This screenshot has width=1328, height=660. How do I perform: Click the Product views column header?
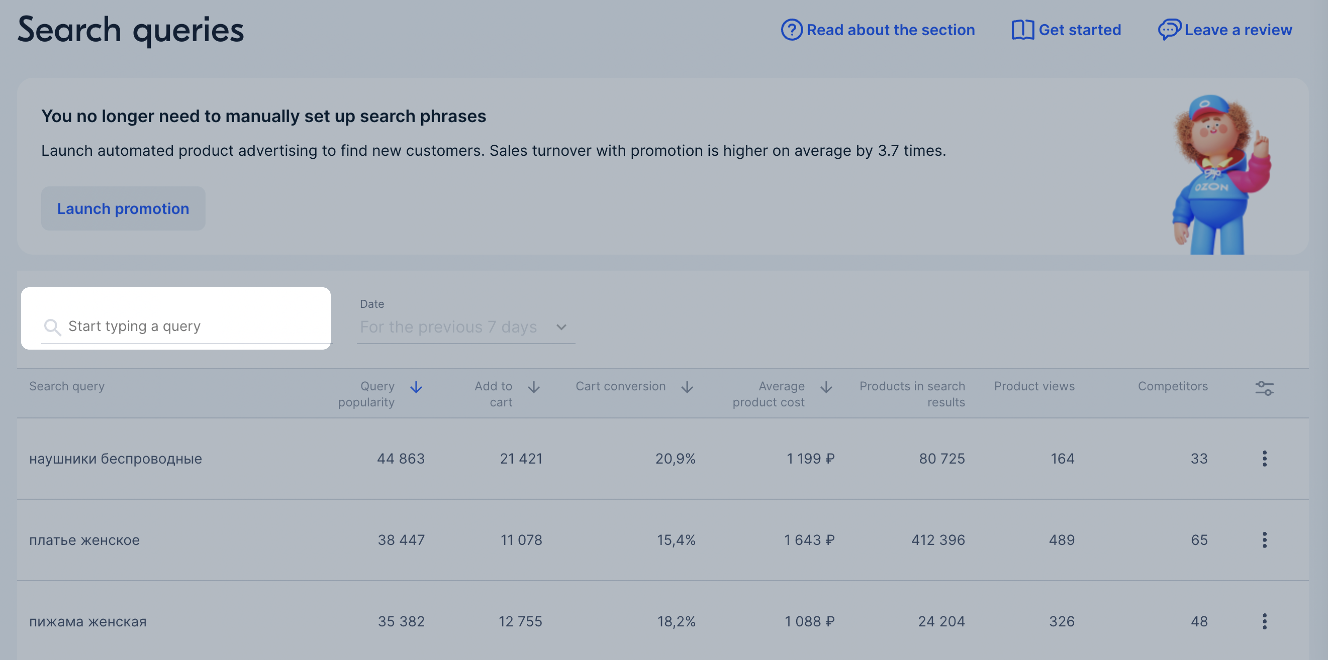click(x=1034, y=386)
